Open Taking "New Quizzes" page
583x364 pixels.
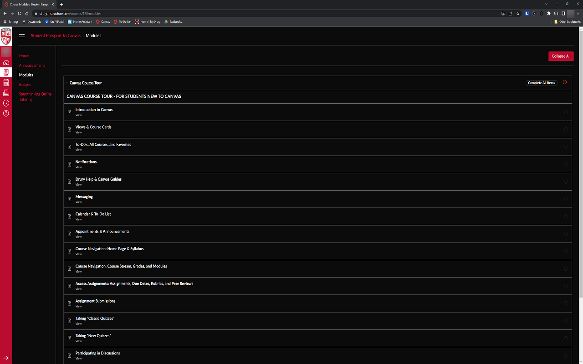(93, 336)
